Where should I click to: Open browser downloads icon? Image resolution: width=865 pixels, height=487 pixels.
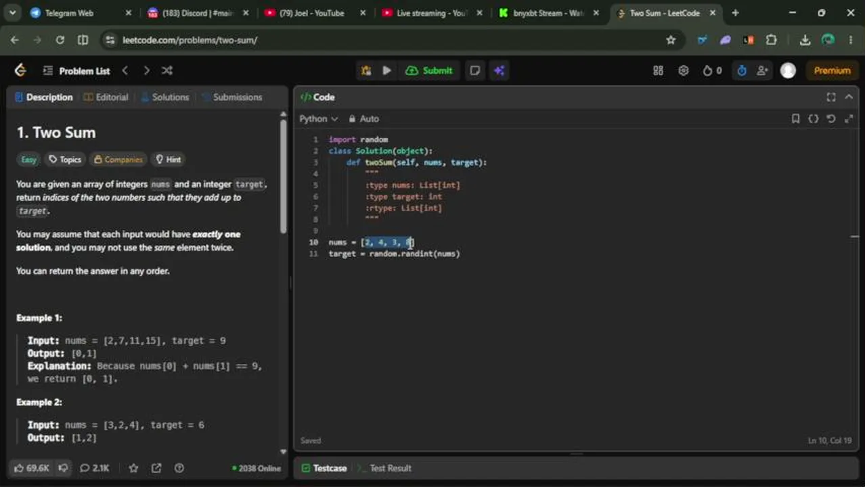(x=805, y=41)
